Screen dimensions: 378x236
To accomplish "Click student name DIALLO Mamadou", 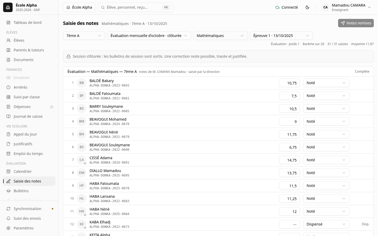I will [x=105, y=171].
